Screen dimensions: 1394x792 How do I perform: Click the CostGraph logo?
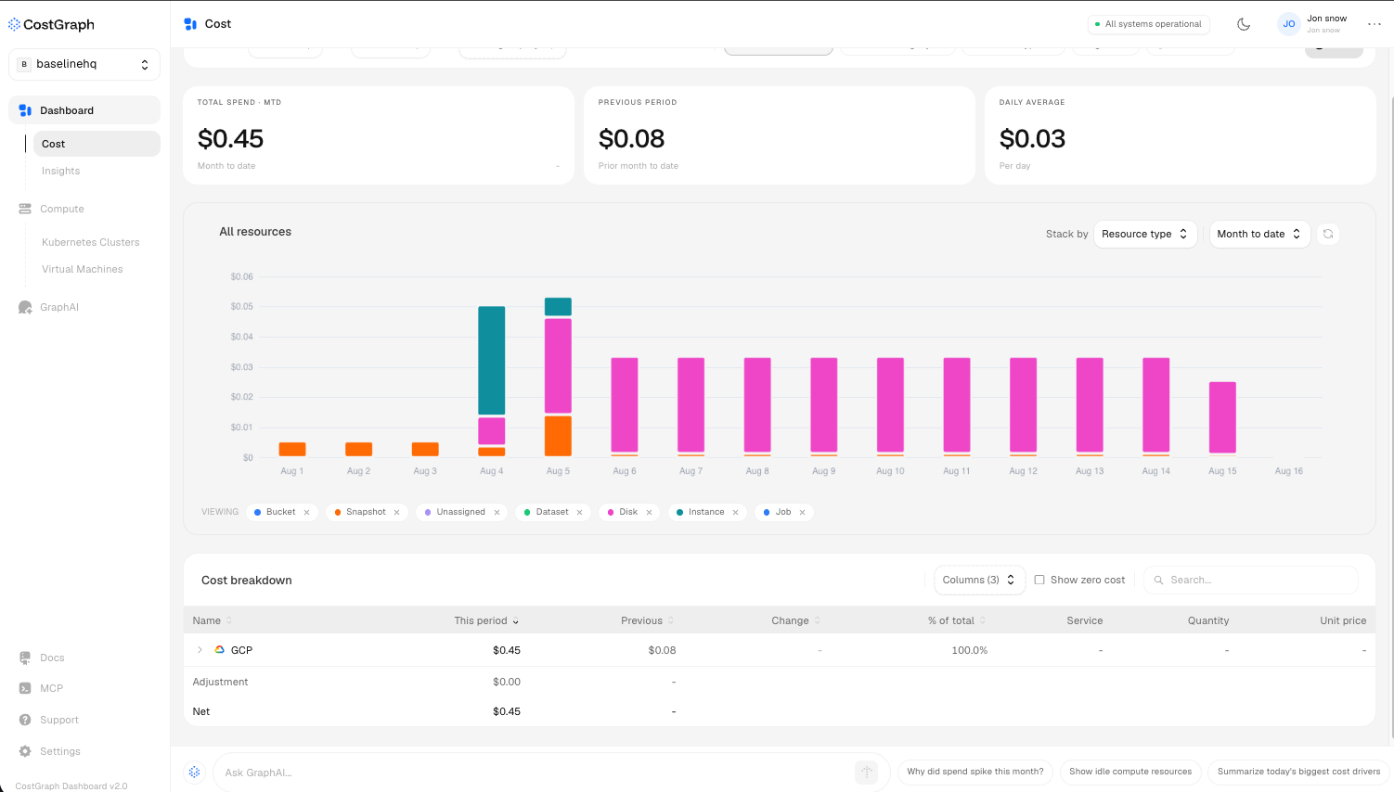point(52,24)
